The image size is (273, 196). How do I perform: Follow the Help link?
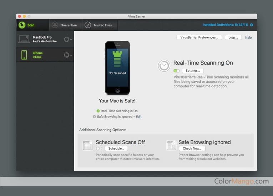(x=248, y=37)
